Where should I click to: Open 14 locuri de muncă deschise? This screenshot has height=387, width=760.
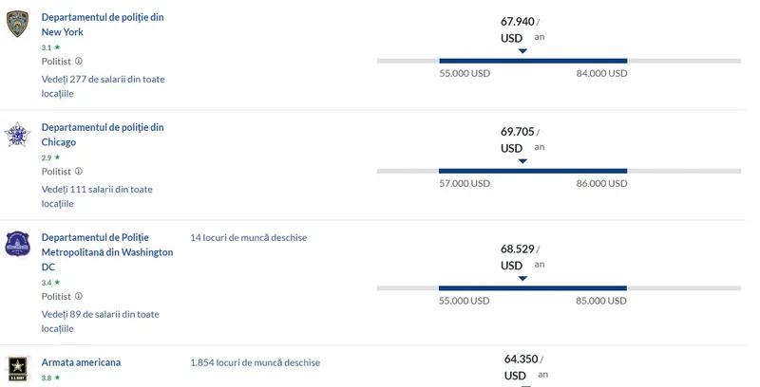(248, 237)
